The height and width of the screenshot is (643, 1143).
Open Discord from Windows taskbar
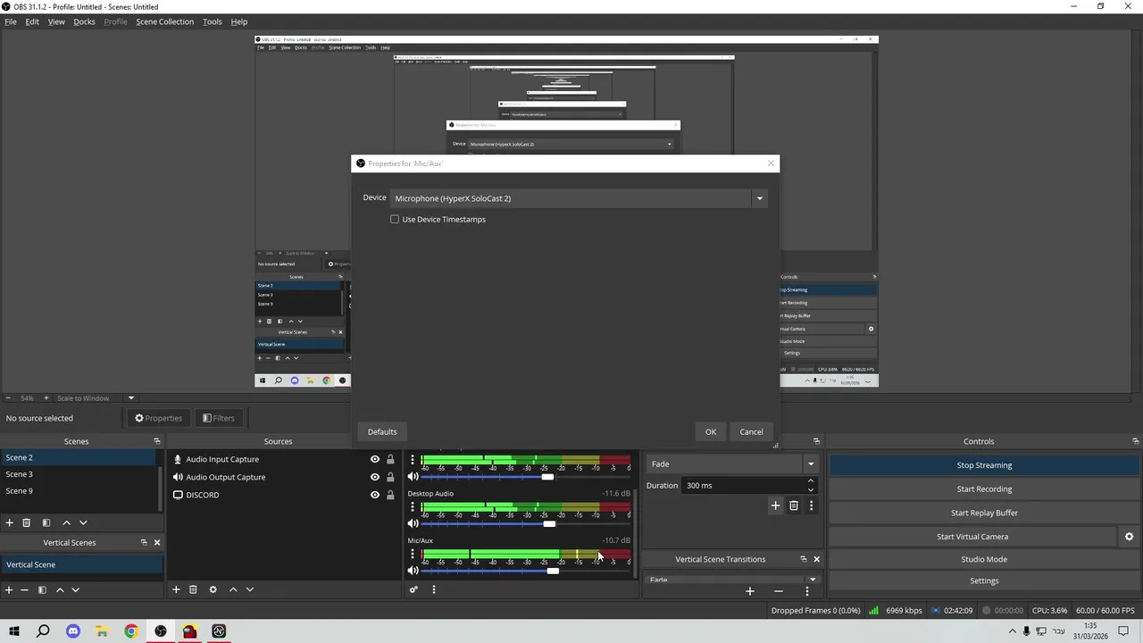pos(73,631)
